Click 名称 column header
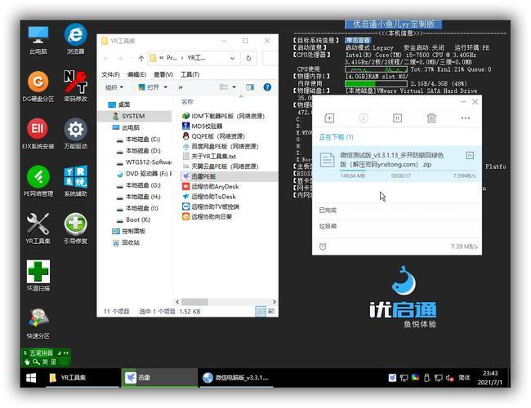This screenshot has width=531, height=408. 187,101
